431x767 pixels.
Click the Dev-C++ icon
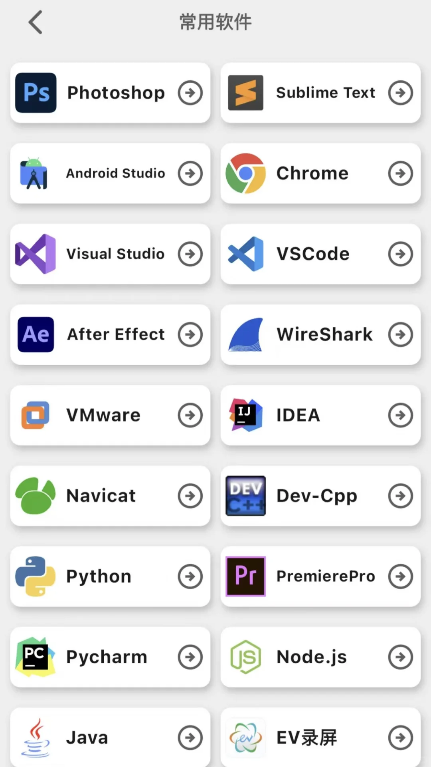245,496
